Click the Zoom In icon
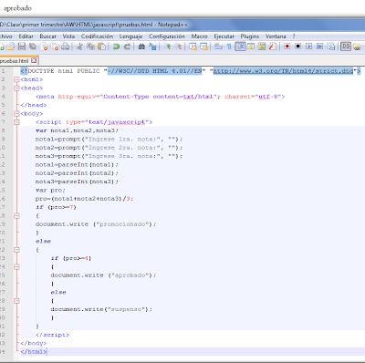 (x=167, y=47)
